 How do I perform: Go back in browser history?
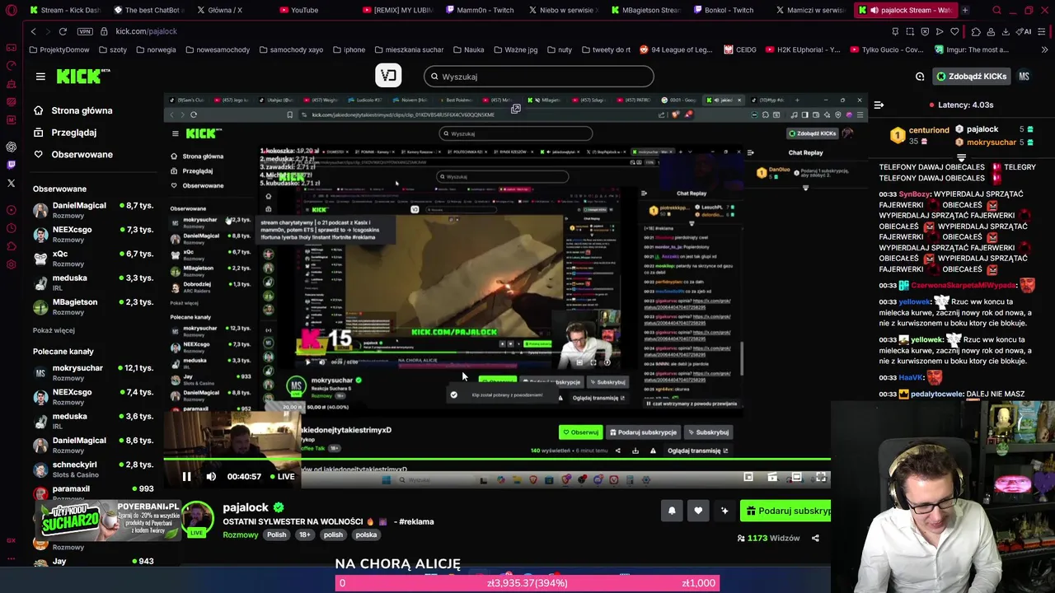33,31
